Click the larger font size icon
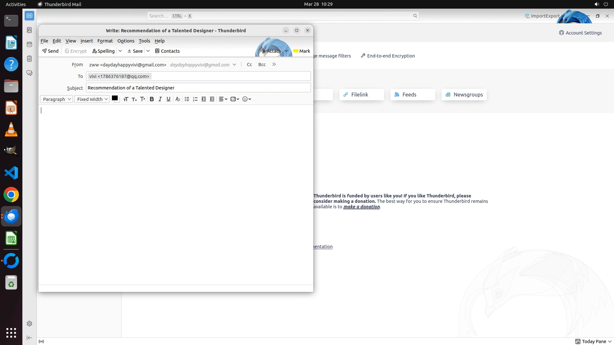 click(143, 99)
